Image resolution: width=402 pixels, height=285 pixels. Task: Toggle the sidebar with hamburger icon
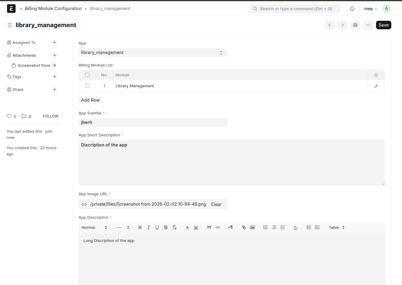[x=10, y=25]
